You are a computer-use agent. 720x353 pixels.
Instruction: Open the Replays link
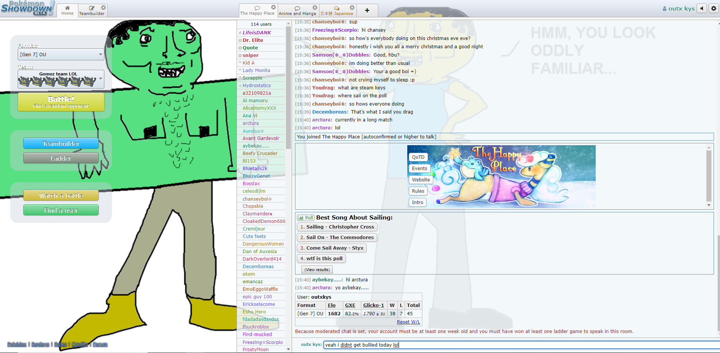(40, 344)
